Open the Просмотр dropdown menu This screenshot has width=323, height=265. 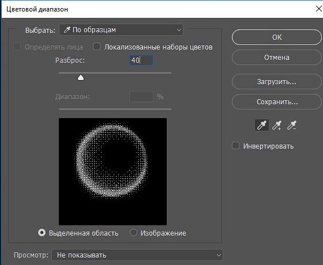tap(137, 255)
